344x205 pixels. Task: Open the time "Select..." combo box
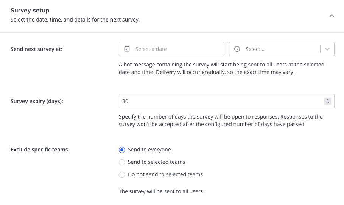(x=276, y=49)
